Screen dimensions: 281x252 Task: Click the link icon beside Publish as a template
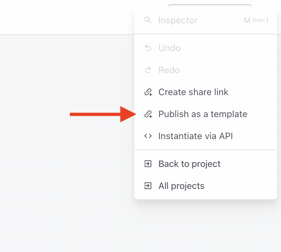coord(148,114)
